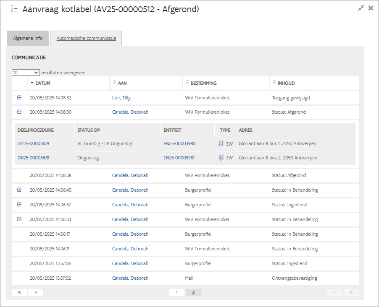Viewport: 379px width, 307px height.
Task: Go to previous page with single-left arrow
Action: point(36,292)
